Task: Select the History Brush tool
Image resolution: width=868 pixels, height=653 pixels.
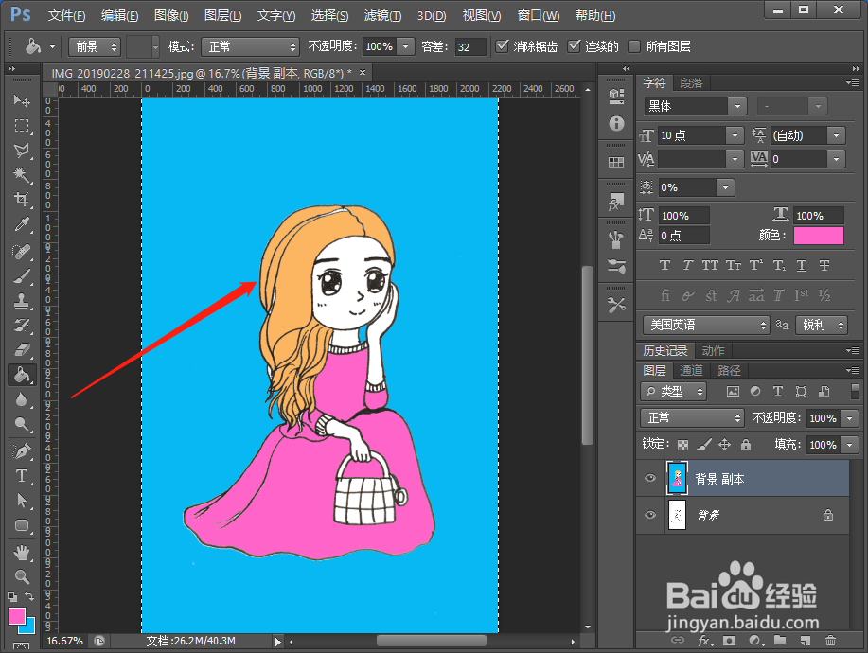Action: (x=22, y=326)
